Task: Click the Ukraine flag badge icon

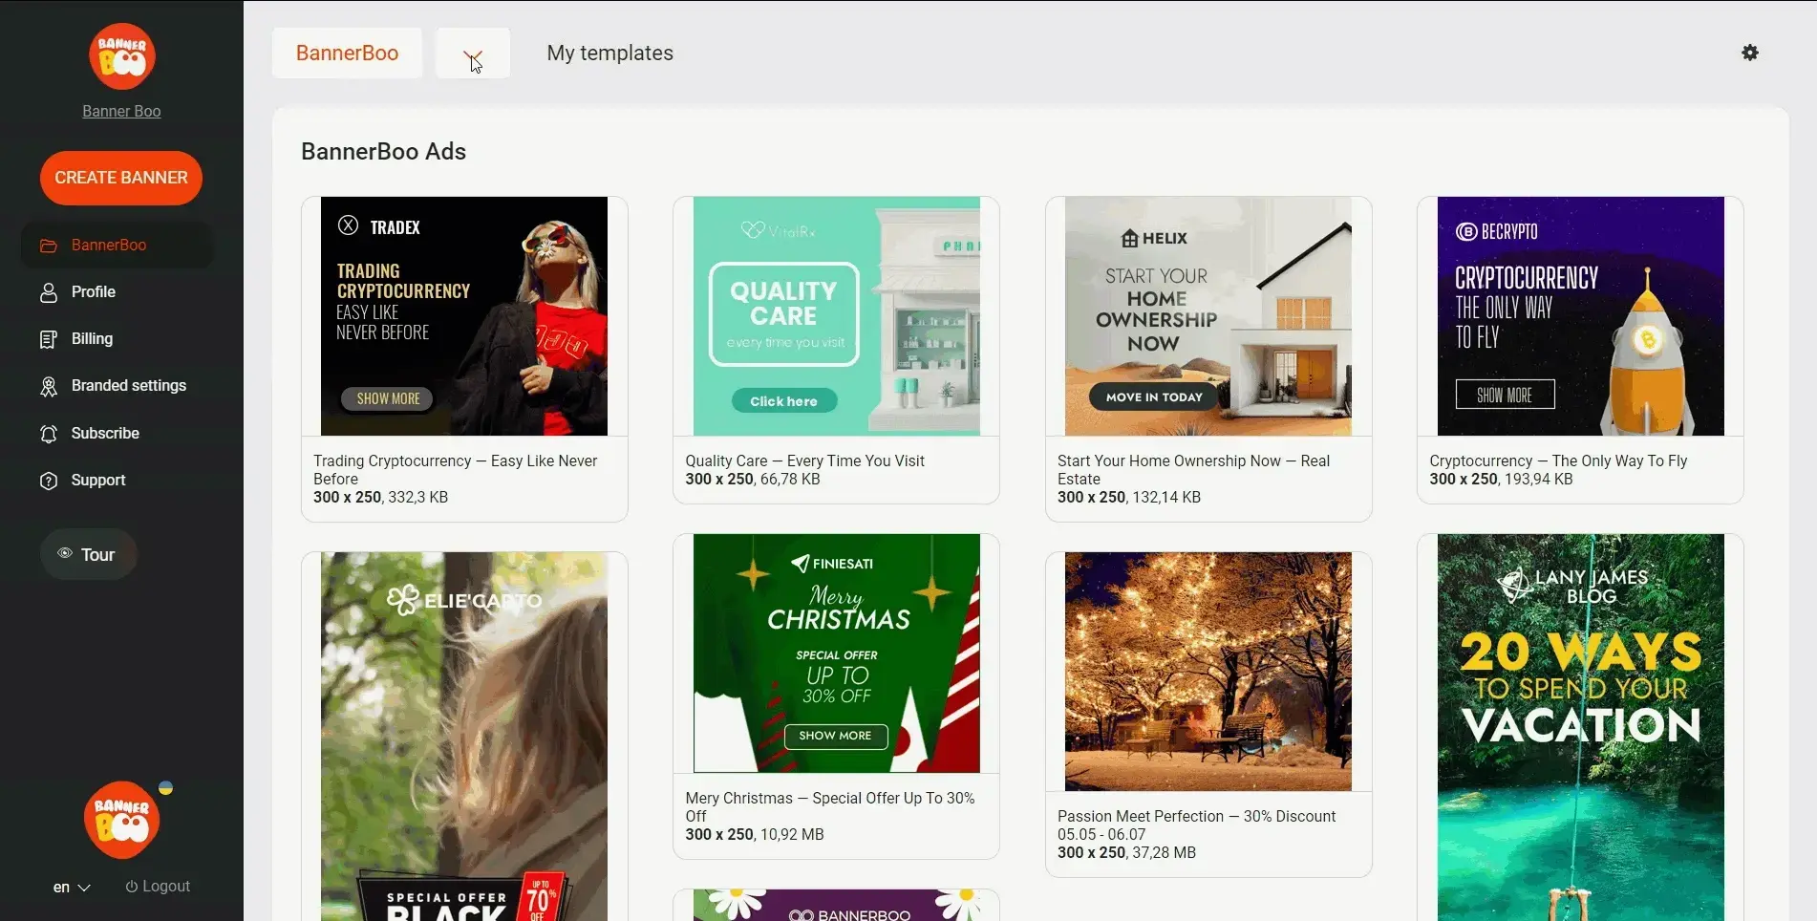Action: pyautogui.click(x=165, y=788)
